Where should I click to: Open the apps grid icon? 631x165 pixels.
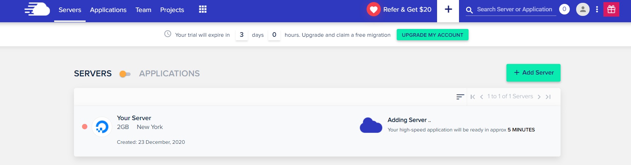[203, 9]
